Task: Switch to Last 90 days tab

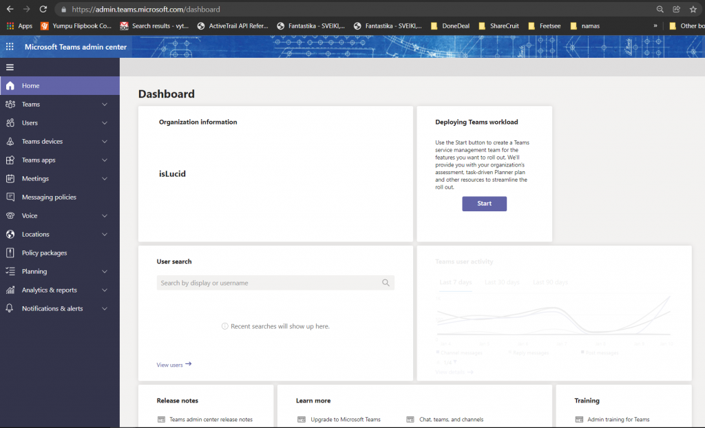Action: [x=550, y=282]
